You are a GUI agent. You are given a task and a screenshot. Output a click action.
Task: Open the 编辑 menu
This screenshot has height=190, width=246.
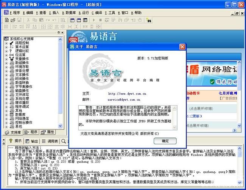[x=28, y=13]
